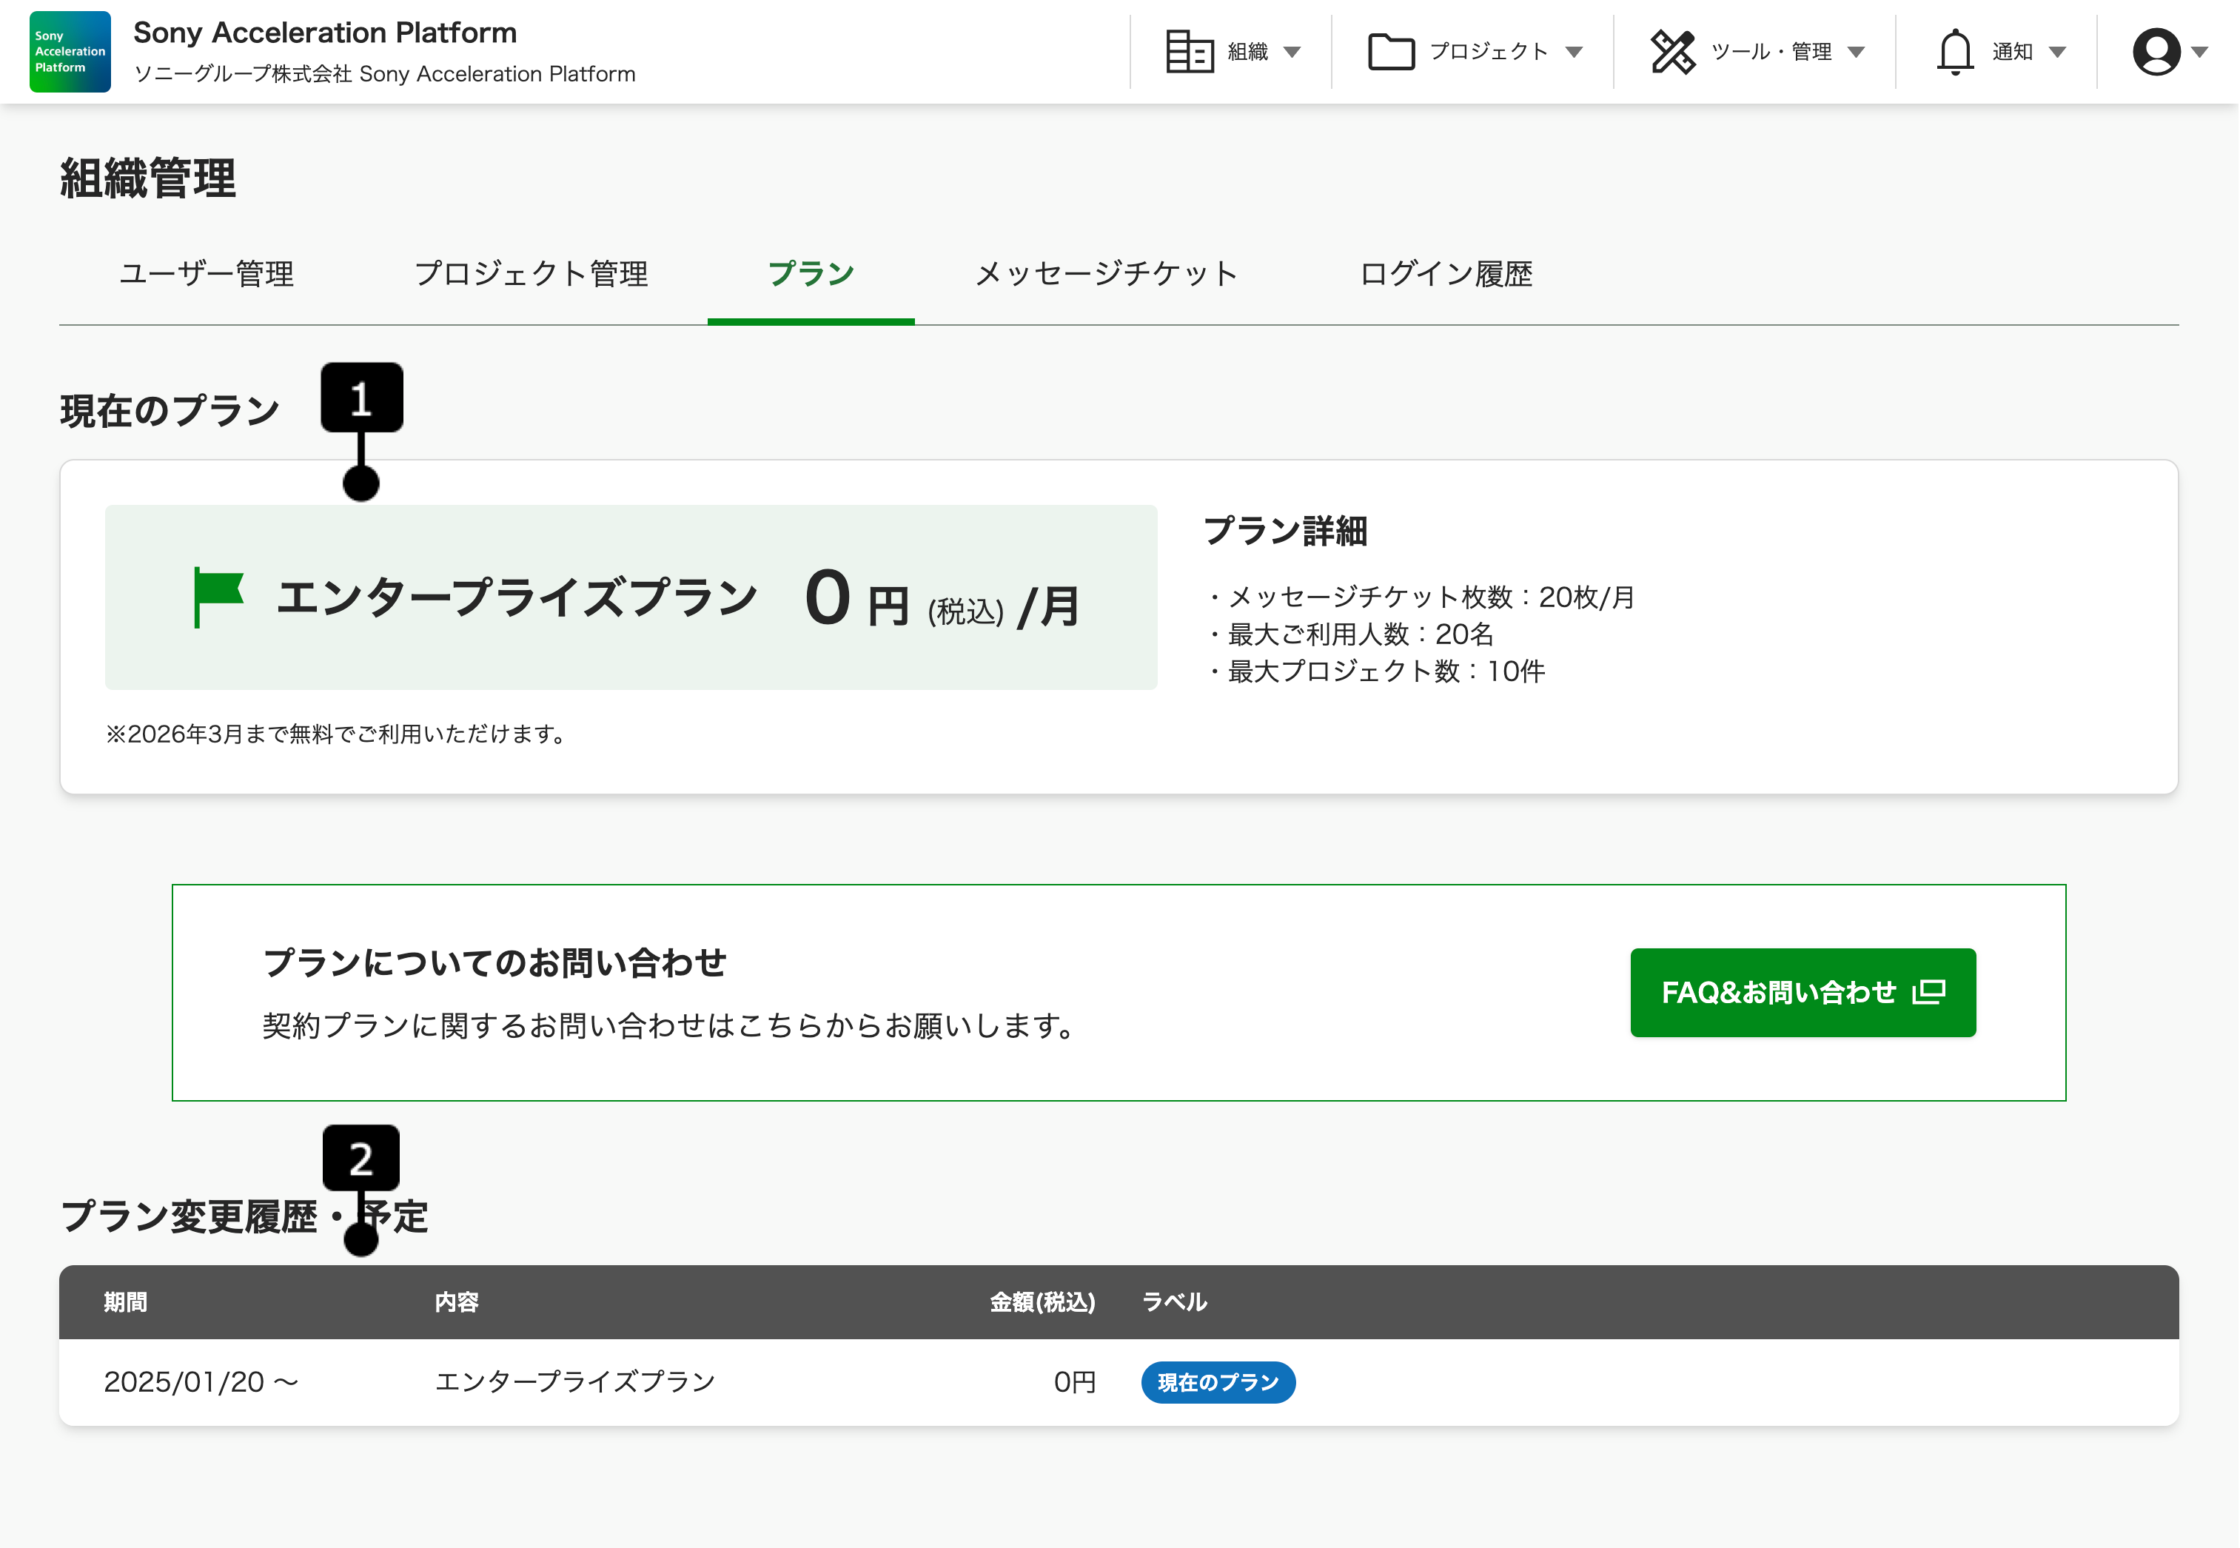This screenshot has width=2240, height=1548.
Task: Click the 0 円 (税込) /月 price text
Action: 942,600
